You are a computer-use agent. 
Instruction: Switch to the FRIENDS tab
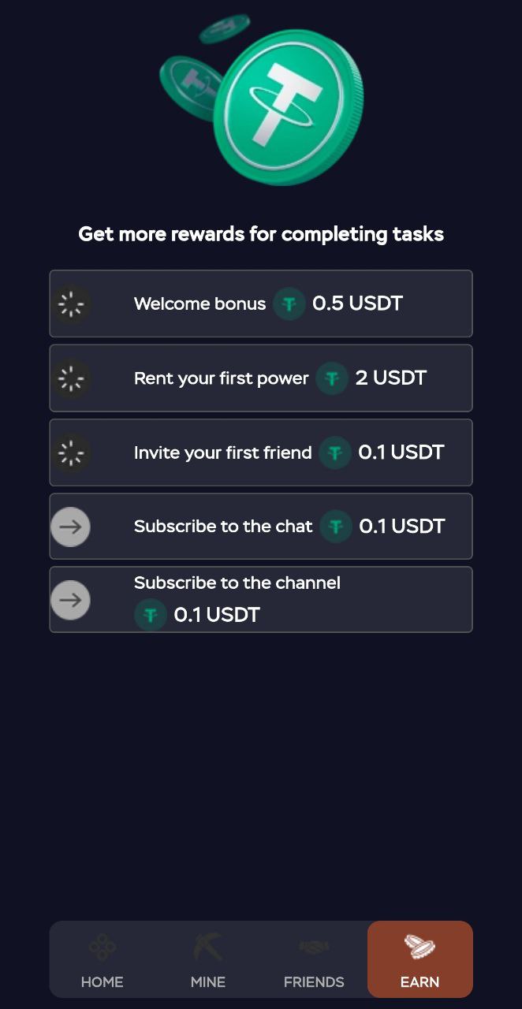click(314, 959)
